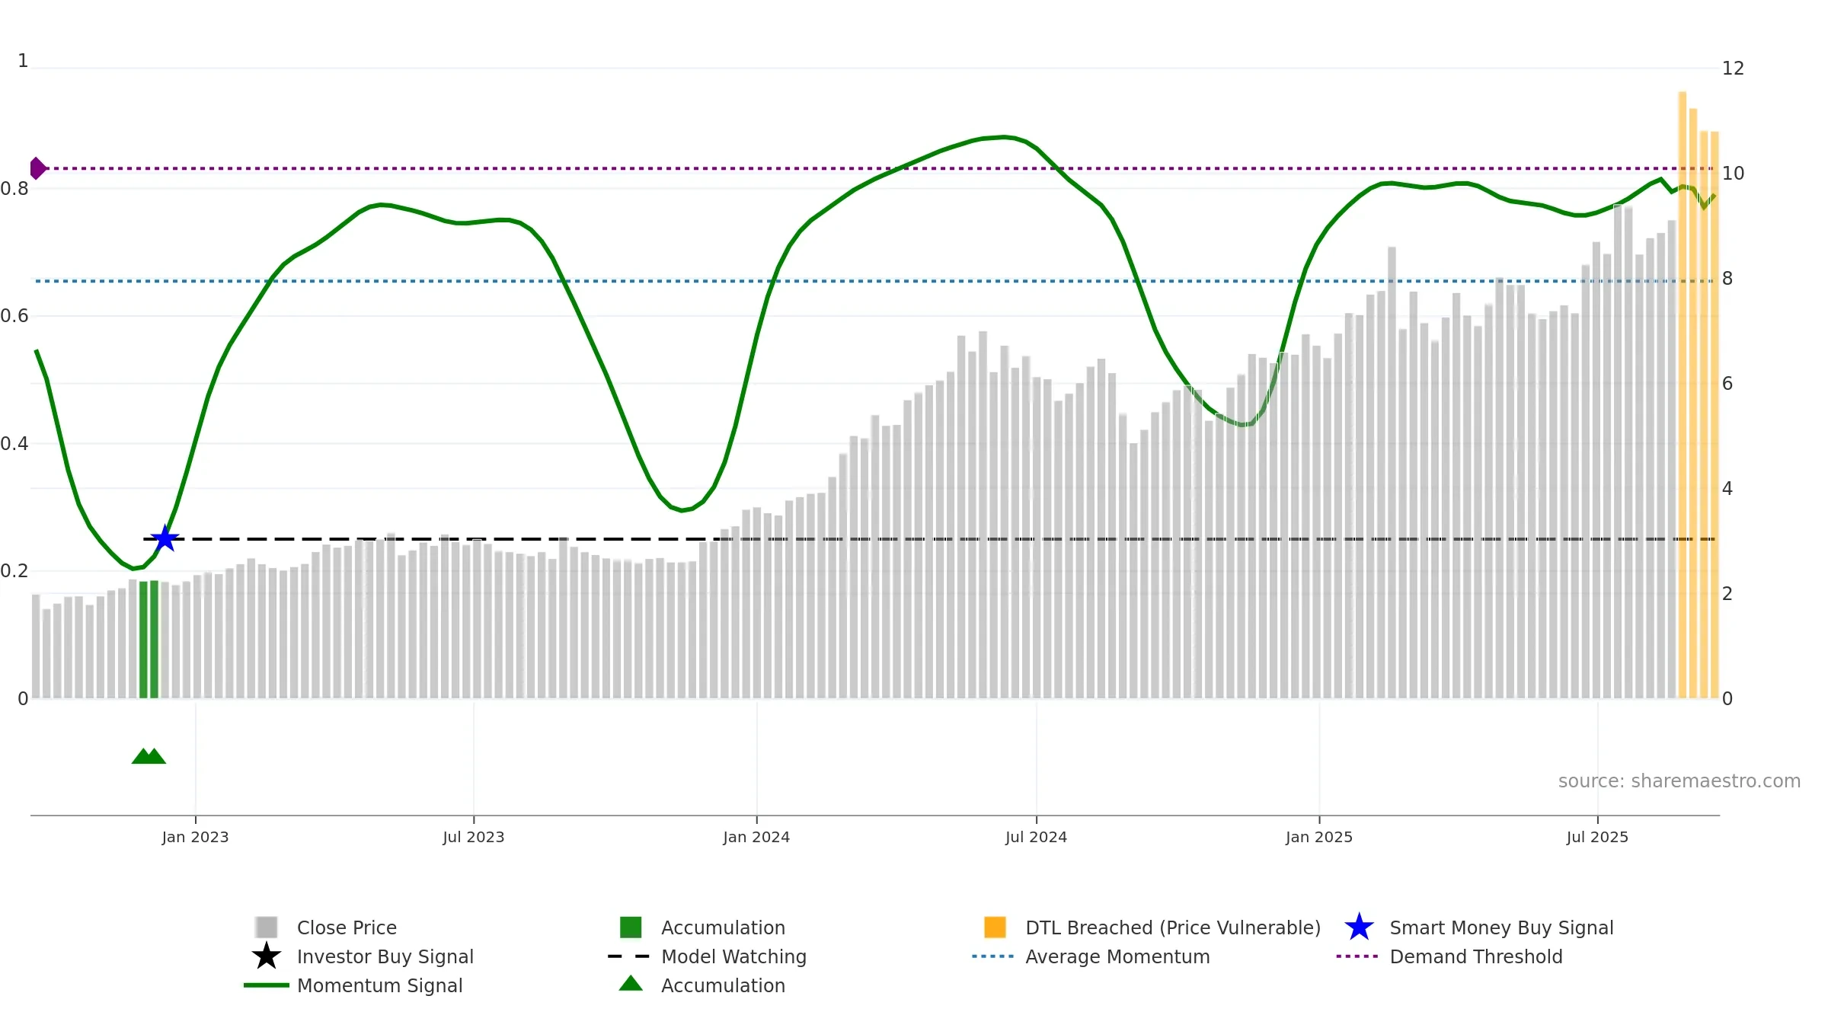The image size is (1828, 1028).
Task: Click the green Accumulation square swatch
Action: tap(631, 927)
